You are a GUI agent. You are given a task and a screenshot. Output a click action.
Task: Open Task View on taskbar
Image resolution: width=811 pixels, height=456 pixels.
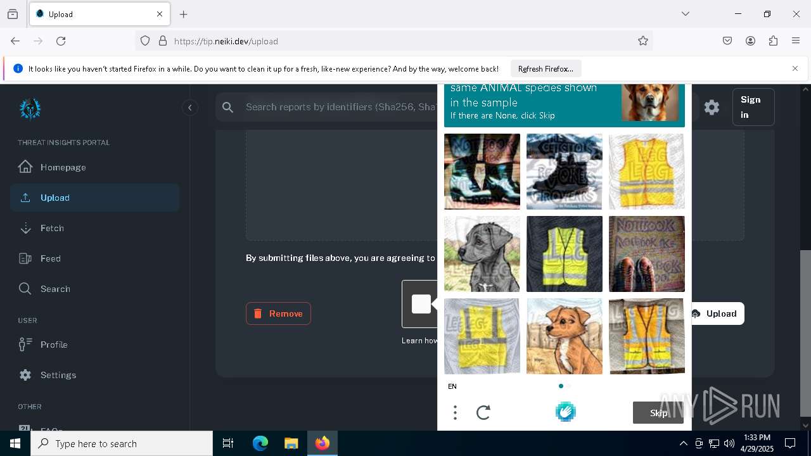coord(228,443)
